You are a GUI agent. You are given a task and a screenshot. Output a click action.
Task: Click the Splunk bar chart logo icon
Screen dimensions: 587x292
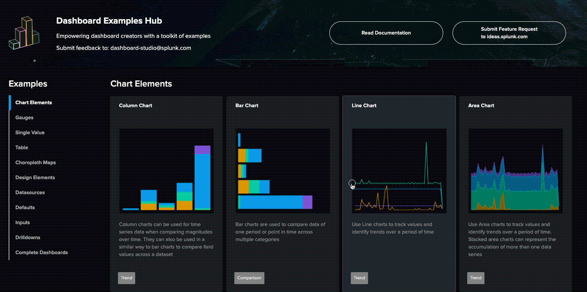click(24, 32)
